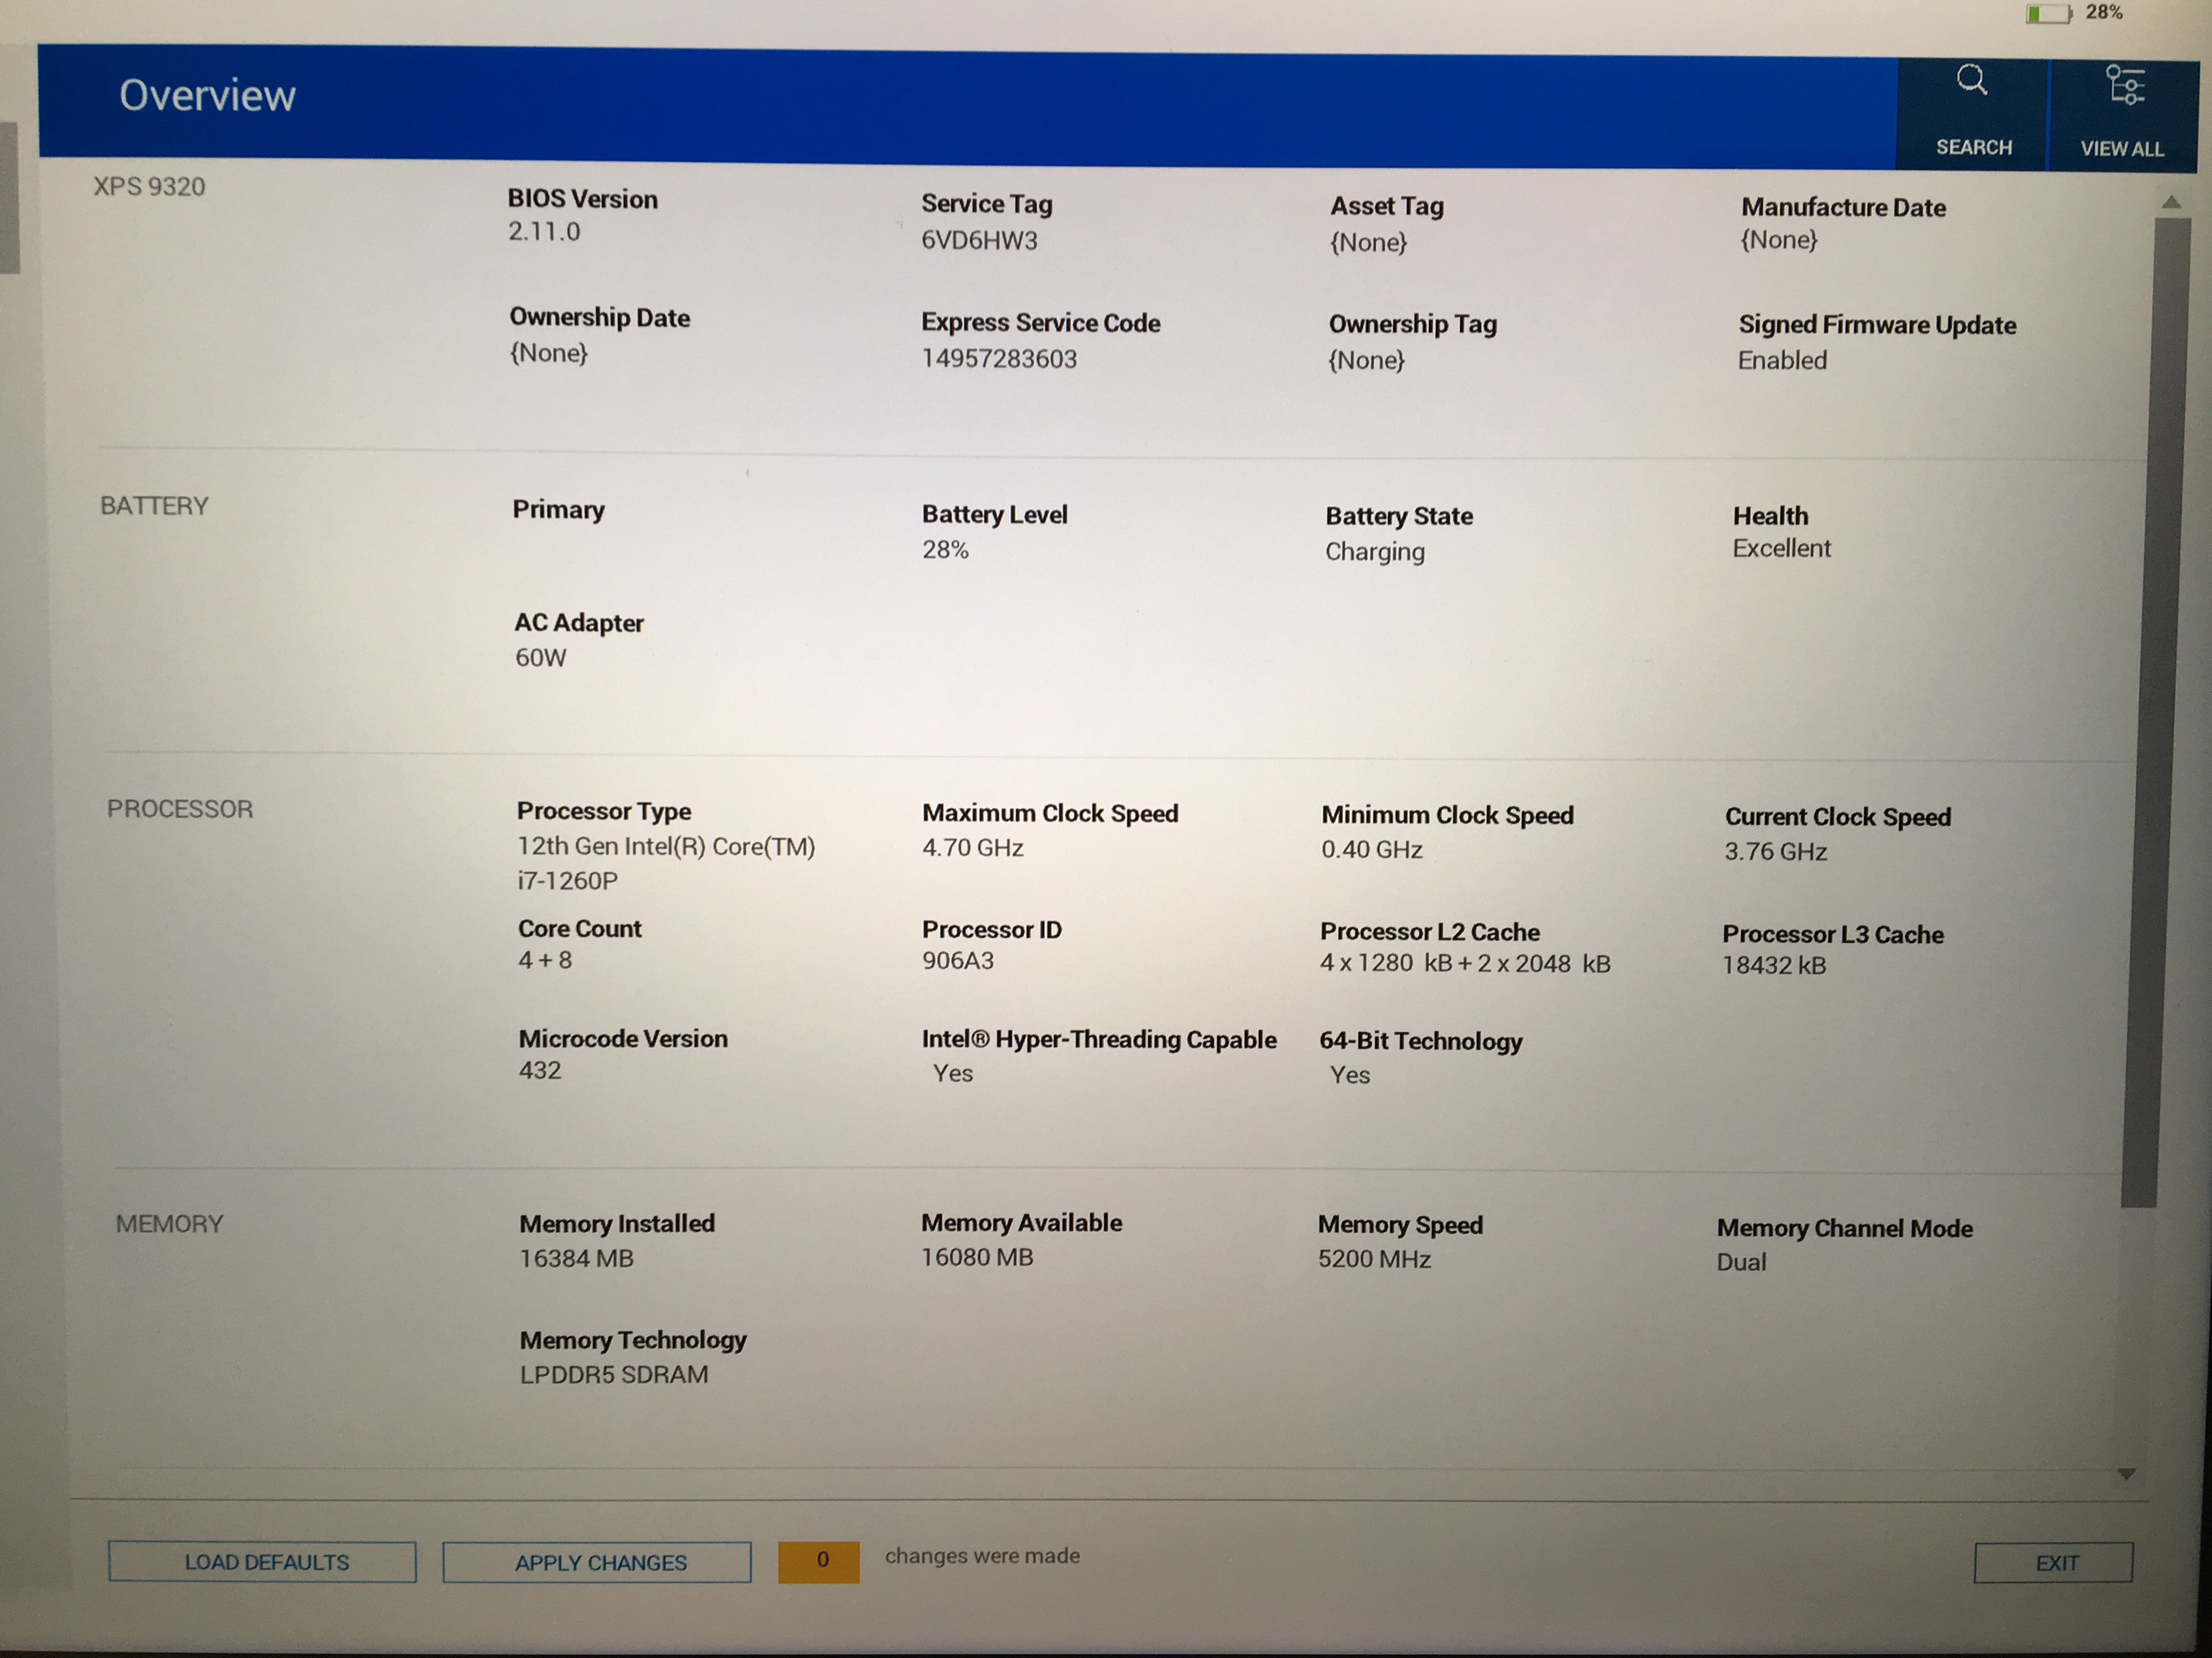Image resolution: width=2212 pixels, height=1658 pixels.
Task: Select the BATTERY section heading
Action: point(154,506)
